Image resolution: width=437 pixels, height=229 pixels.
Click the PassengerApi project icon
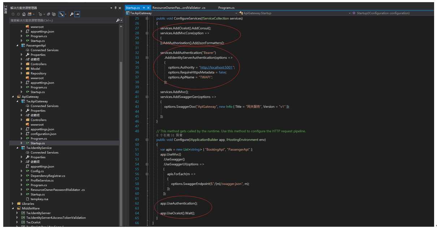[23, 45]
